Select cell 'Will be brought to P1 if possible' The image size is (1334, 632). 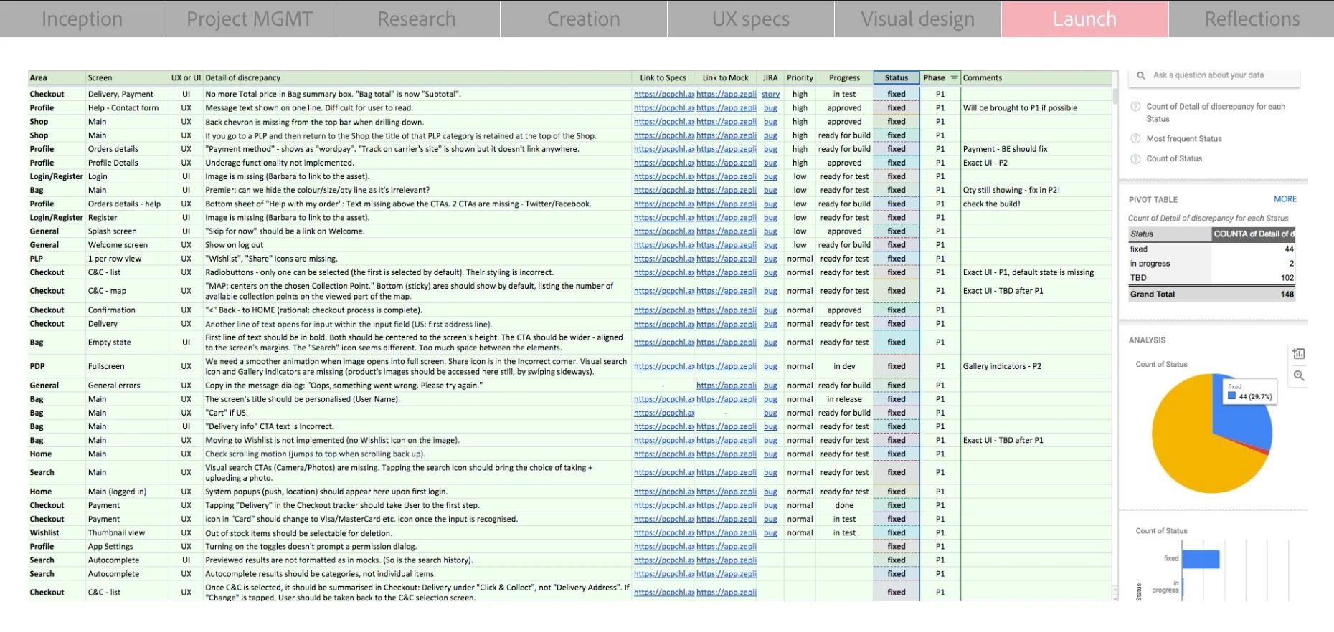(1036, 108)
